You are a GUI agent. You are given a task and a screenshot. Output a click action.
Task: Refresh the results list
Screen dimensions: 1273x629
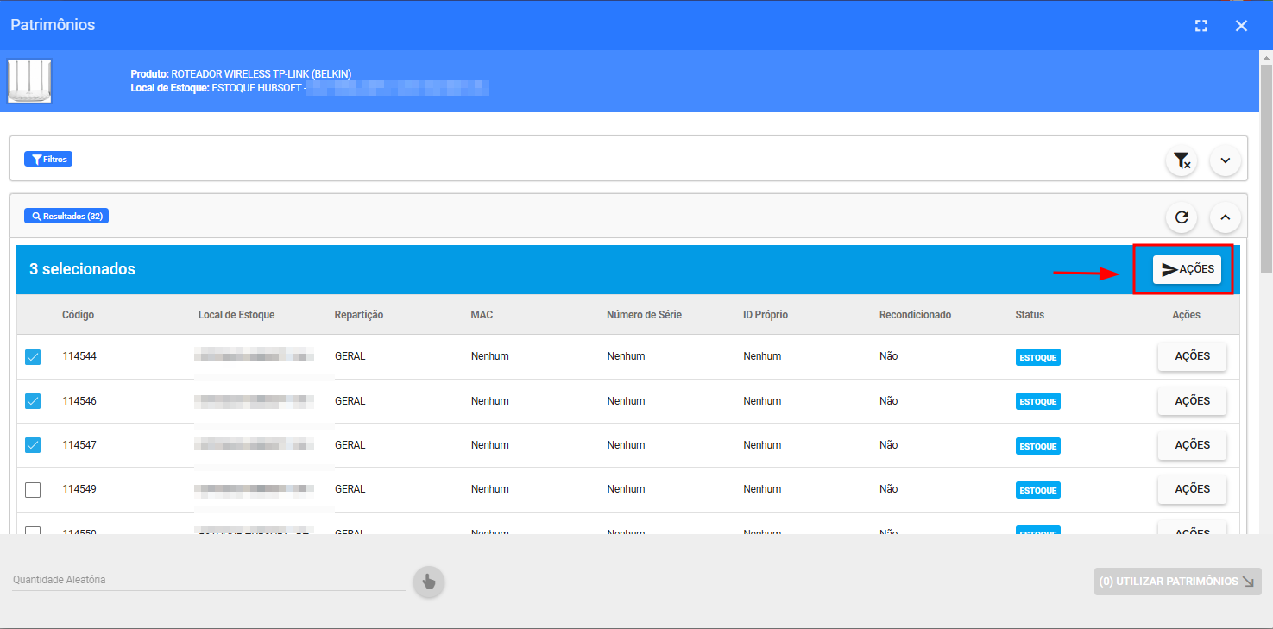(x=1182, y=217)
